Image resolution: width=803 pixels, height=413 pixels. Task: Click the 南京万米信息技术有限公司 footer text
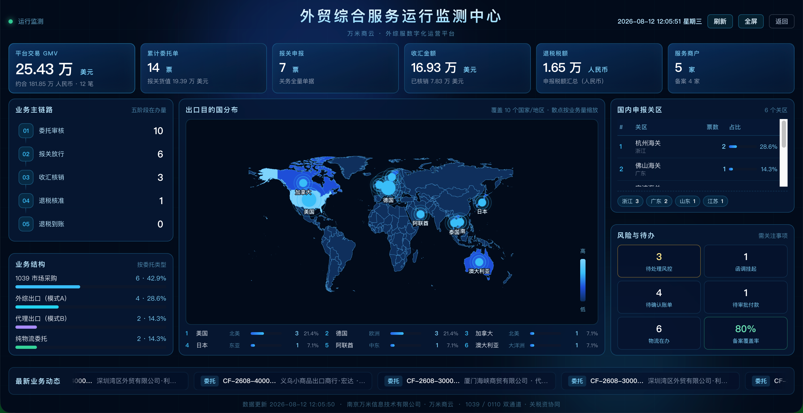coord(384,404)
